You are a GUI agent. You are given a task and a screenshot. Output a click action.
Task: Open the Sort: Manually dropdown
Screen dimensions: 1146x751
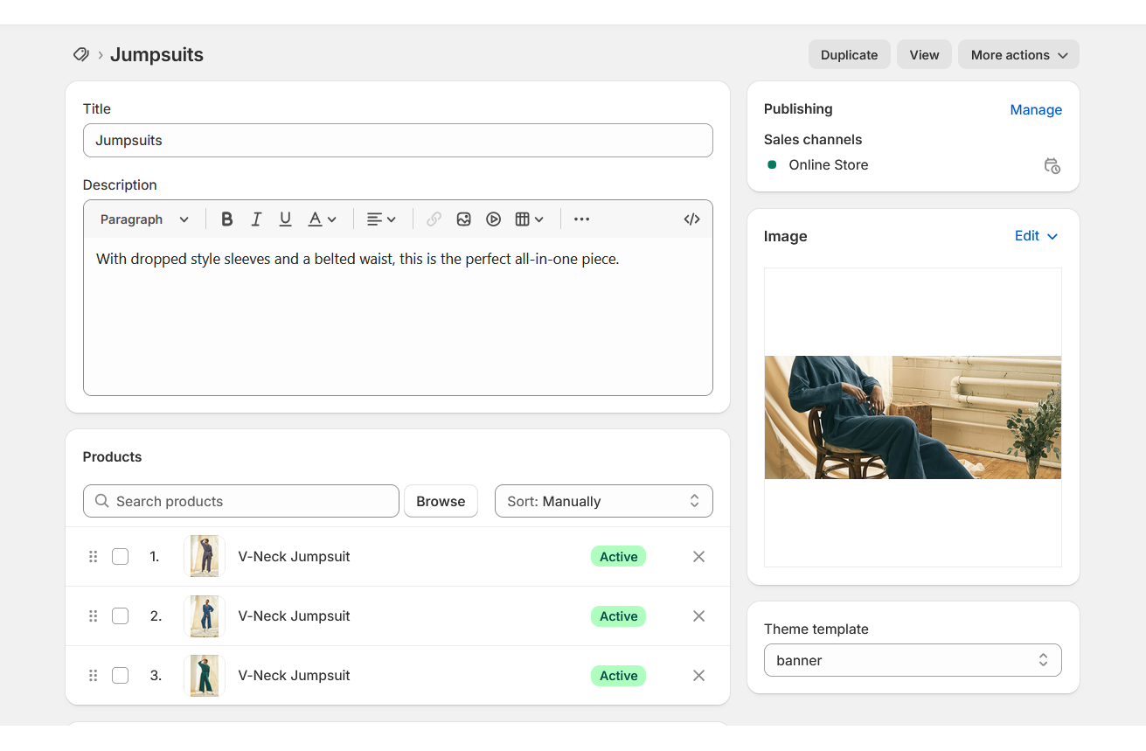pyautogui.click(x=604, y=501)
